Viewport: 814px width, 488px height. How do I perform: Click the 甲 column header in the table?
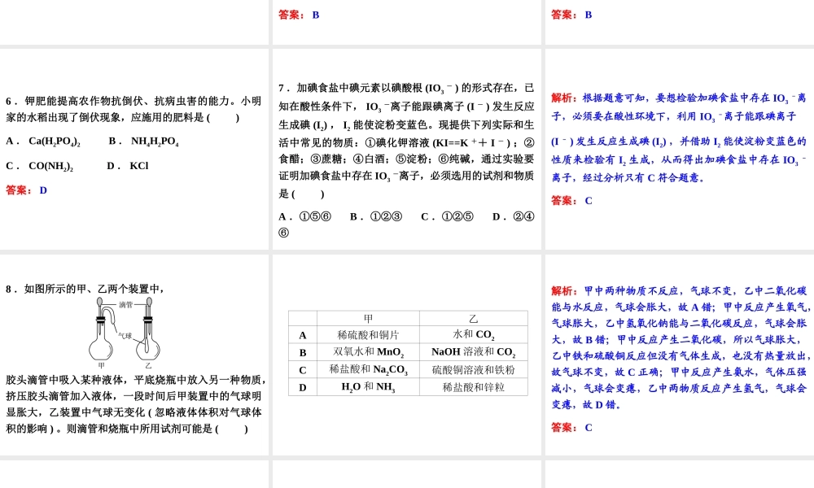pyautogui.click(x=368, y=318)
